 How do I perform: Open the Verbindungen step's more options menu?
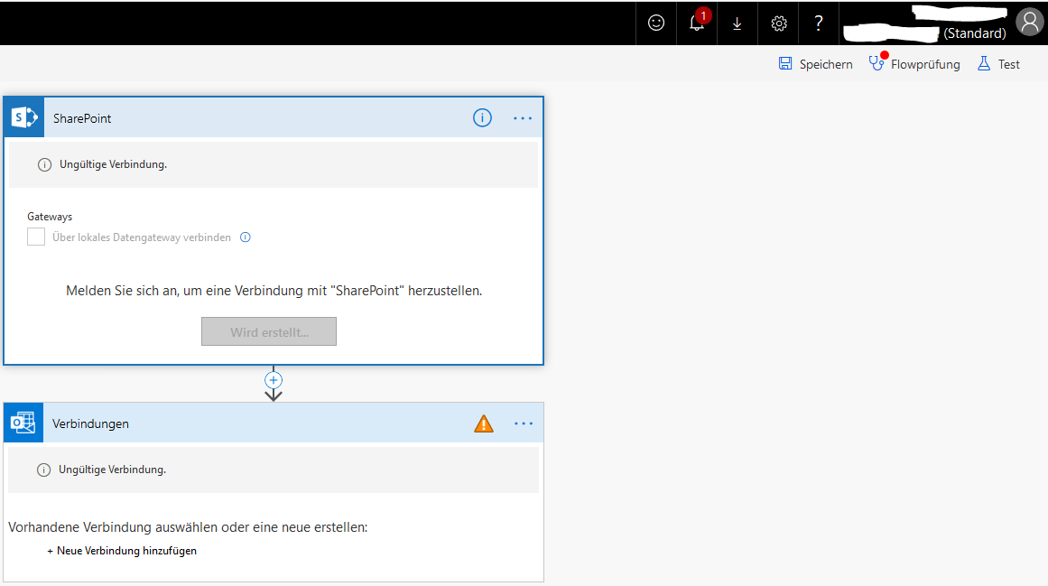click(x=524, y=423)
